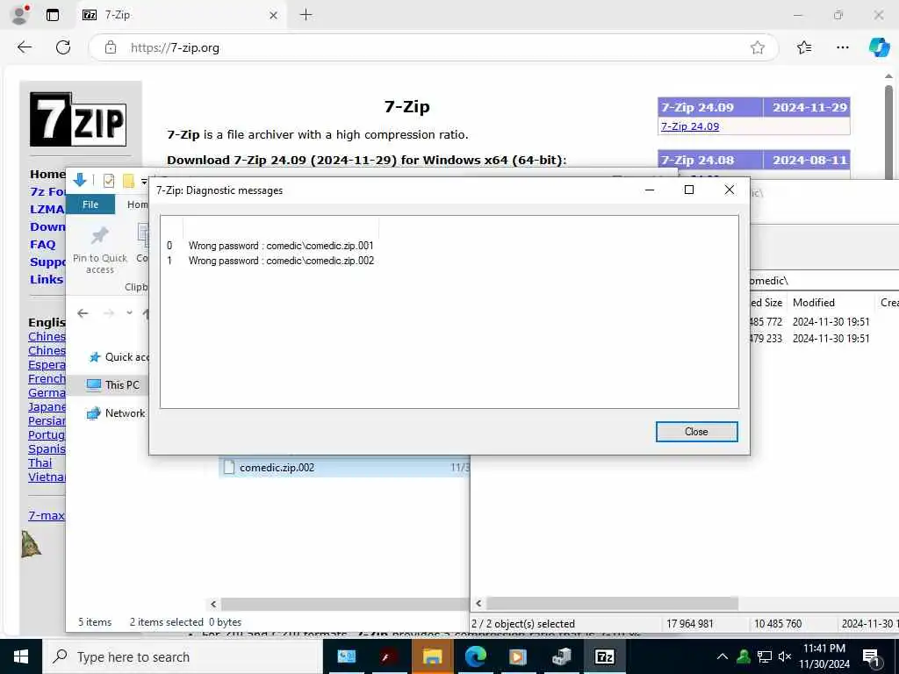Viewport: 899px width, 674px height.
Task: View site information lock icon in address bar
Action: pos(111,47)
